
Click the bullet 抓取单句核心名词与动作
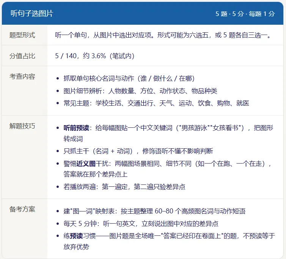click(129, 78)
